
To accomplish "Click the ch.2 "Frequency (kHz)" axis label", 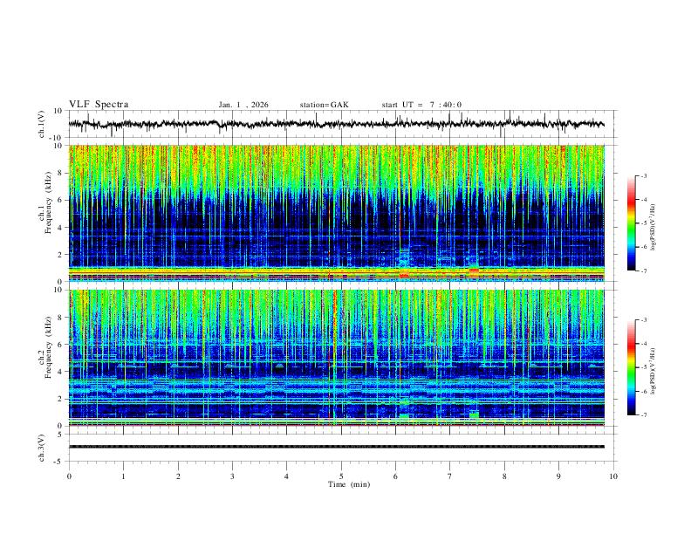I will pos(48,347).
